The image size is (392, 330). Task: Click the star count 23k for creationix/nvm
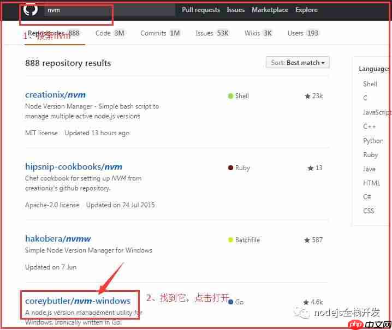click(x=314, y=96)
